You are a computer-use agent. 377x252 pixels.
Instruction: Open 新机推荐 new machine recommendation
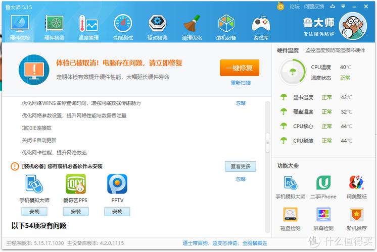[357, 219]
